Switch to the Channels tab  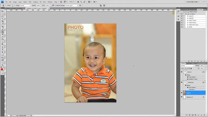click(189, 63)
